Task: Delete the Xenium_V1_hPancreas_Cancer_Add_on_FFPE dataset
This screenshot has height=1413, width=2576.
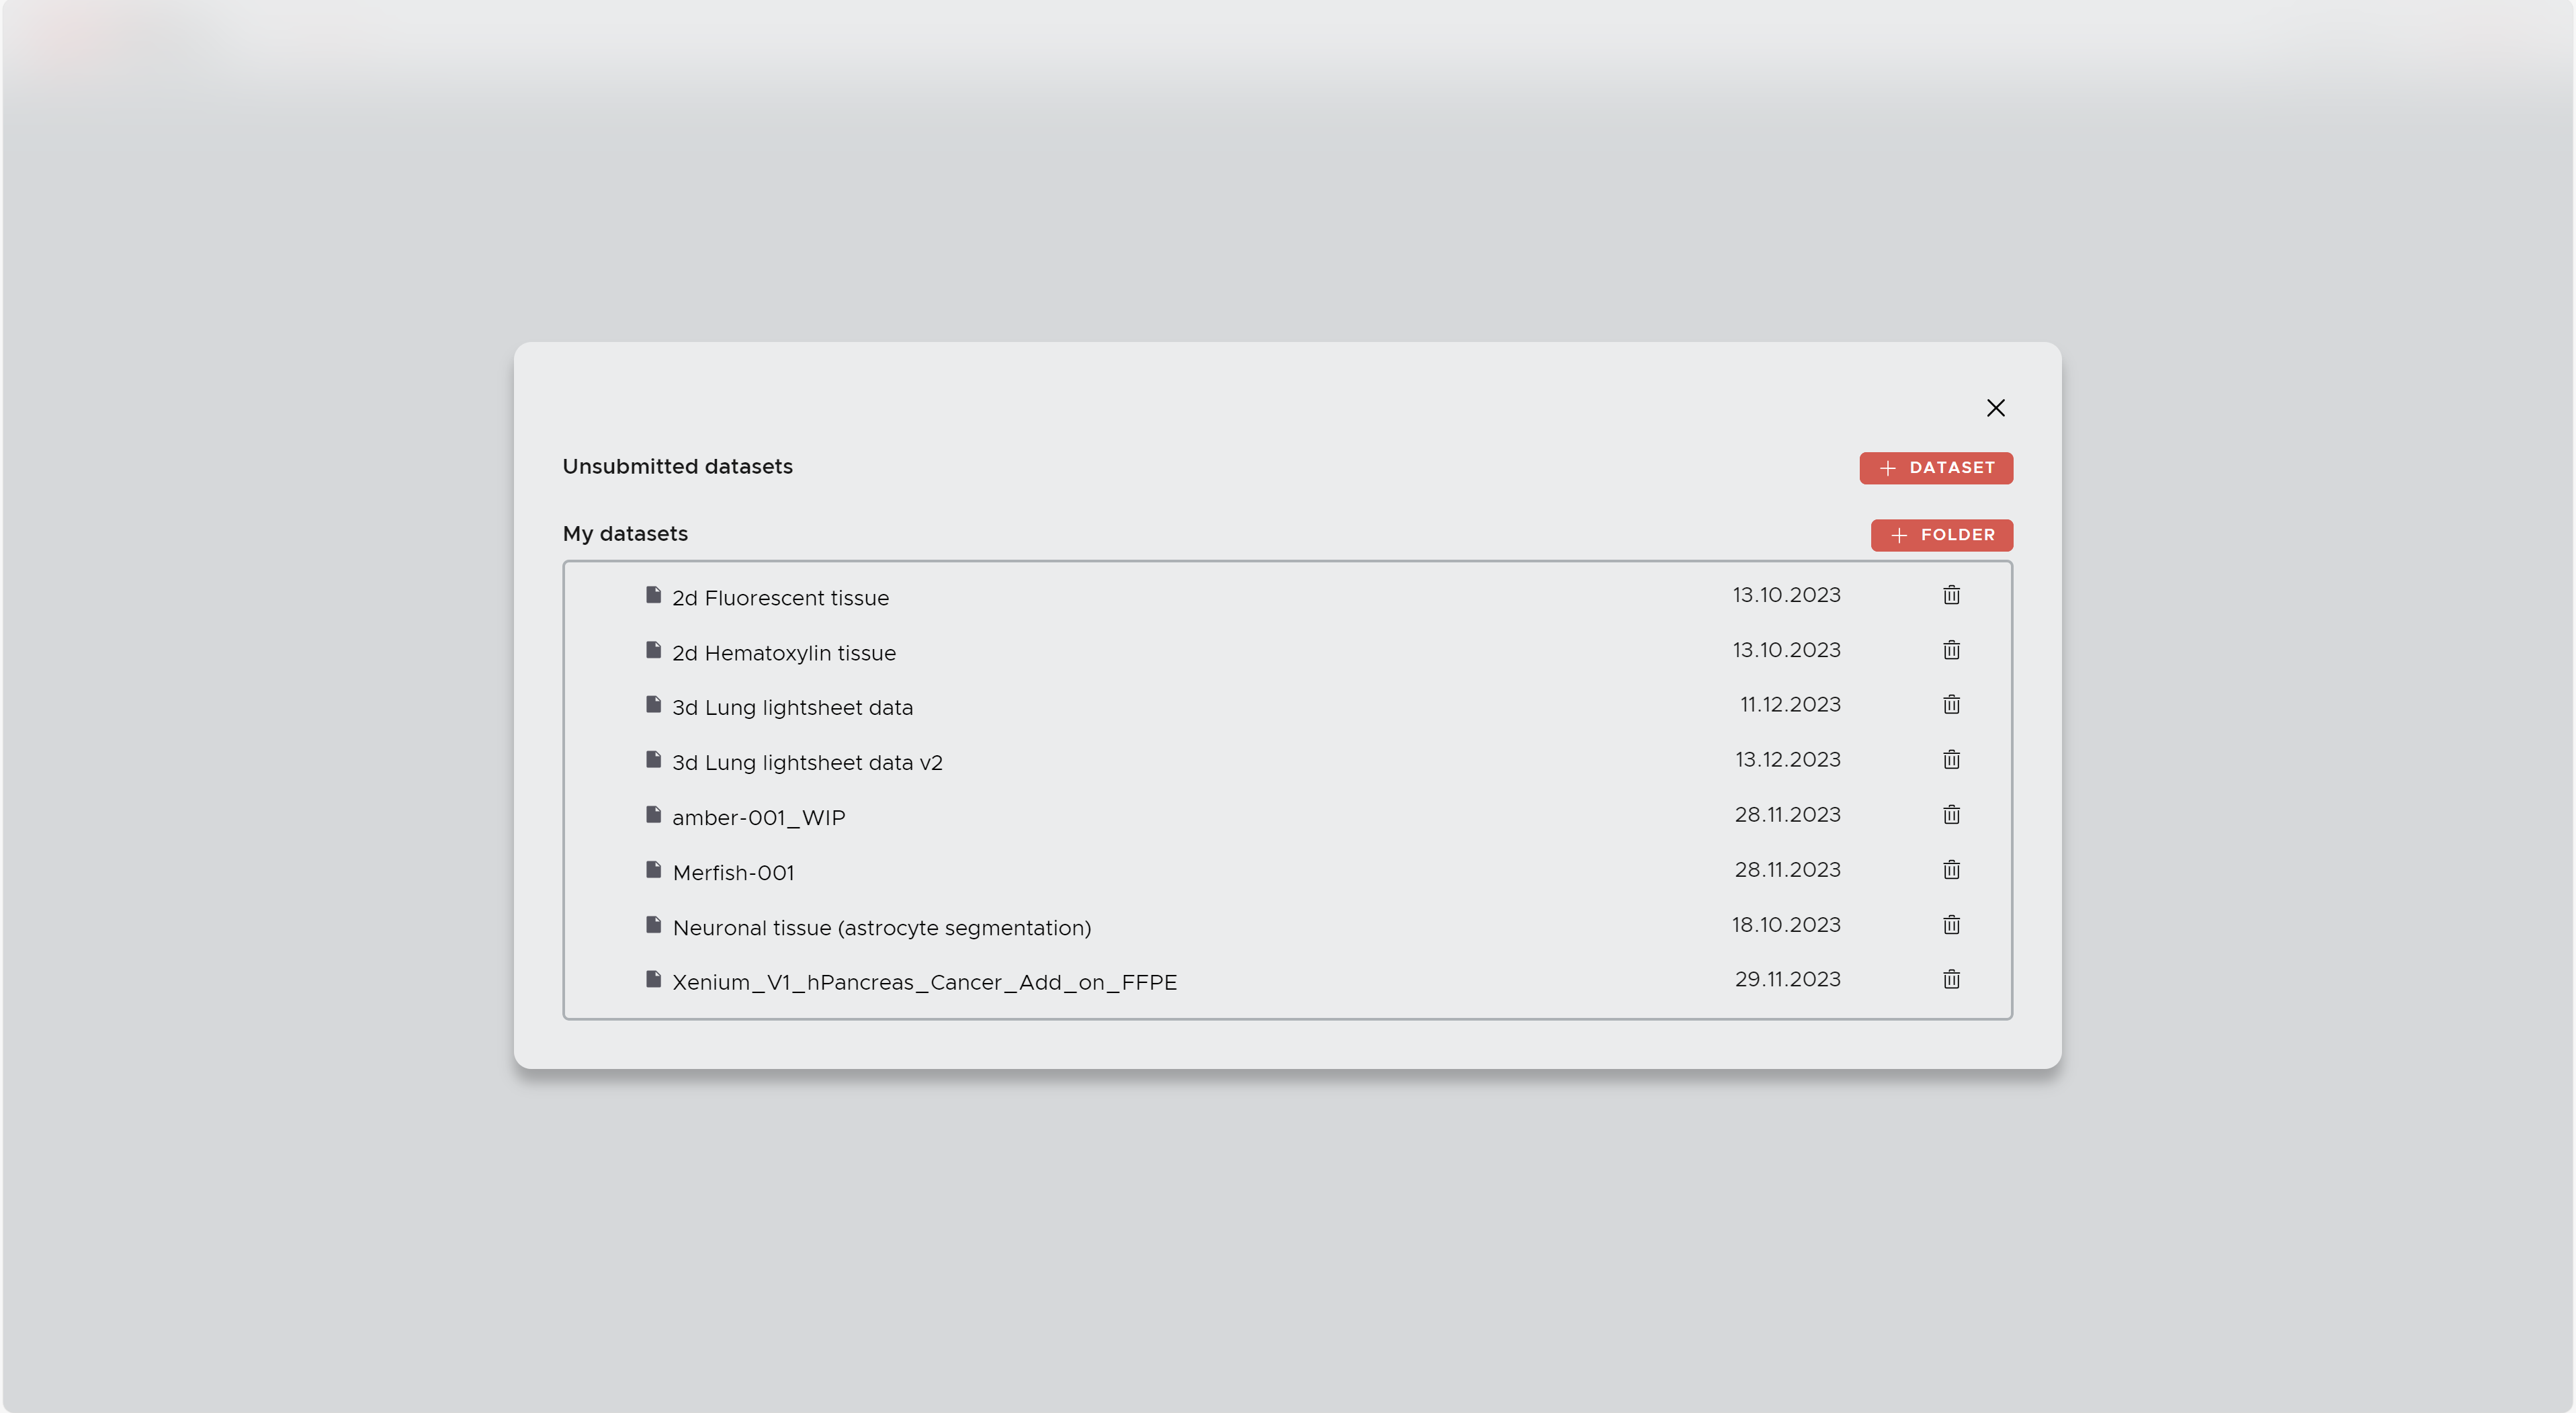Action: [x=1951, y=979]
